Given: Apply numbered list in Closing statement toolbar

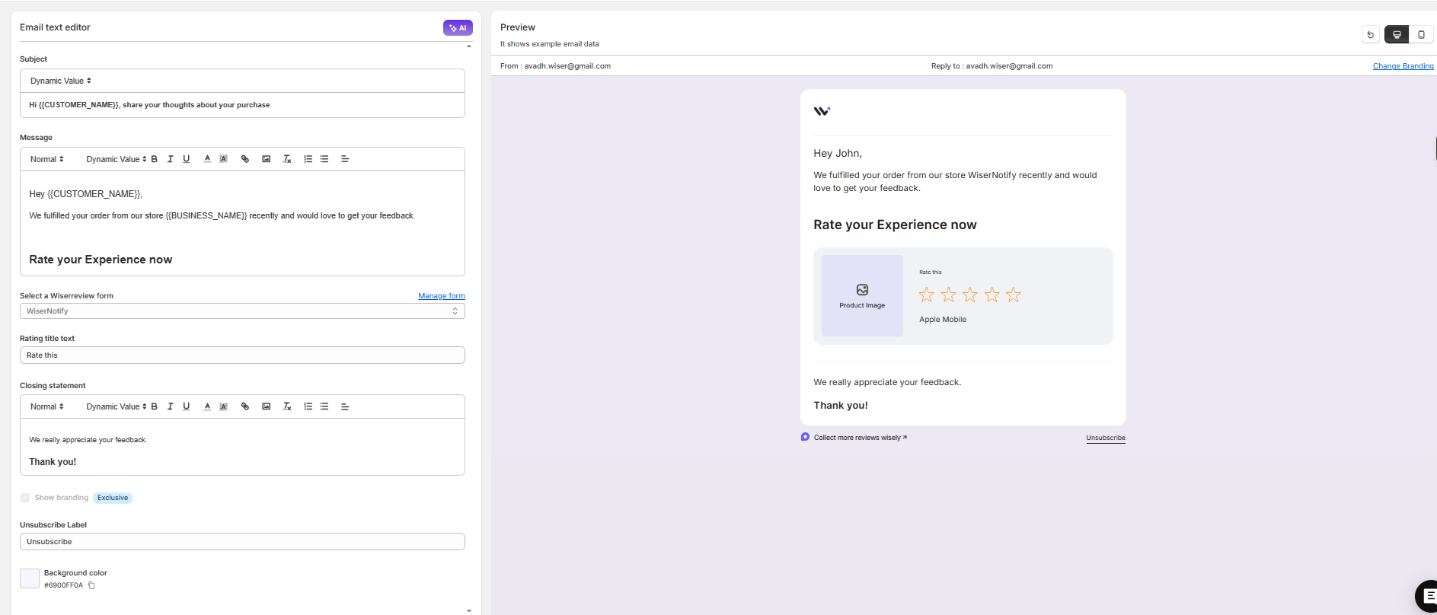Looking at the screenshot, I should point(308,406).
